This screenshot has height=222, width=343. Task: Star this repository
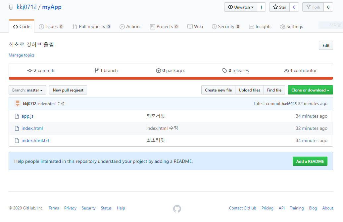pyautogui.click(x=279, y=7)
